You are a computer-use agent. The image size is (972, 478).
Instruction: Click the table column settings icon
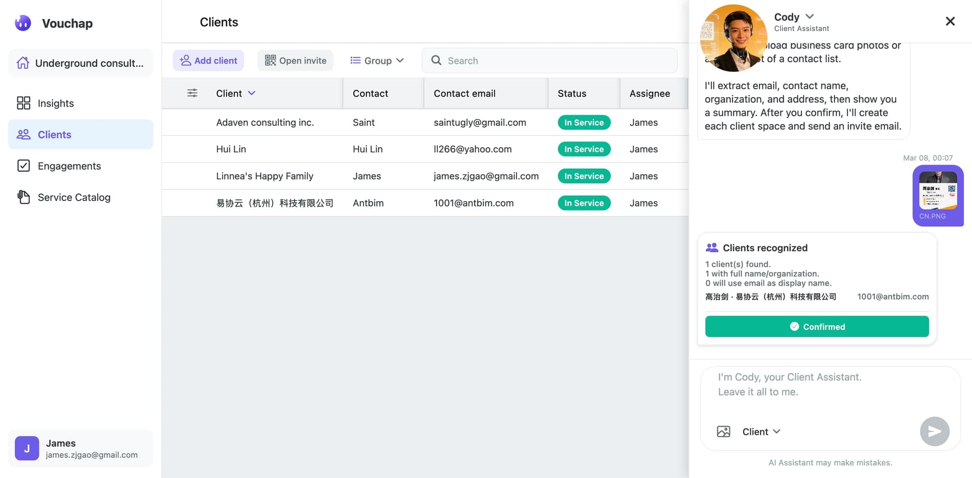click(192, 93)
